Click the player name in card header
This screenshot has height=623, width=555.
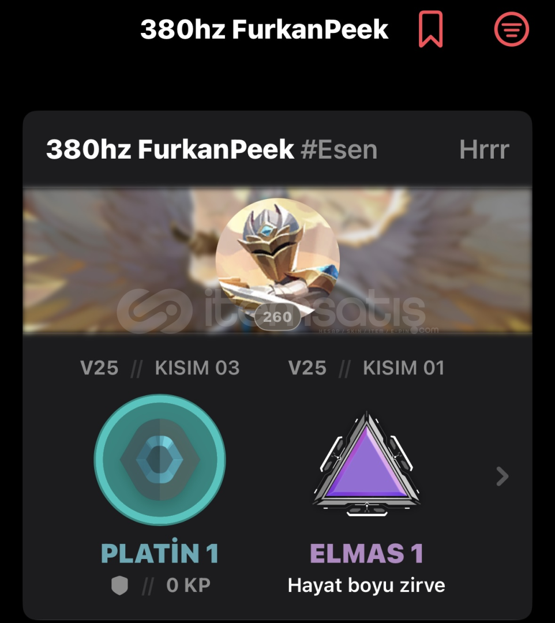click(170, 149)
